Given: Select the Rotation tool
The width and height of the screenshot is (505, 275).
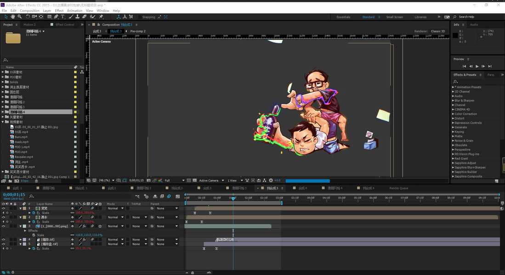Looking at the screenshot, I should (x=28, y=16).
